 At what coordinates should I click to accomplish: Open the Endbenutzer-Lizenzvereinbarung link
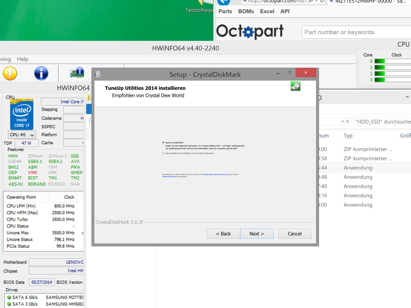click(215, 175)
